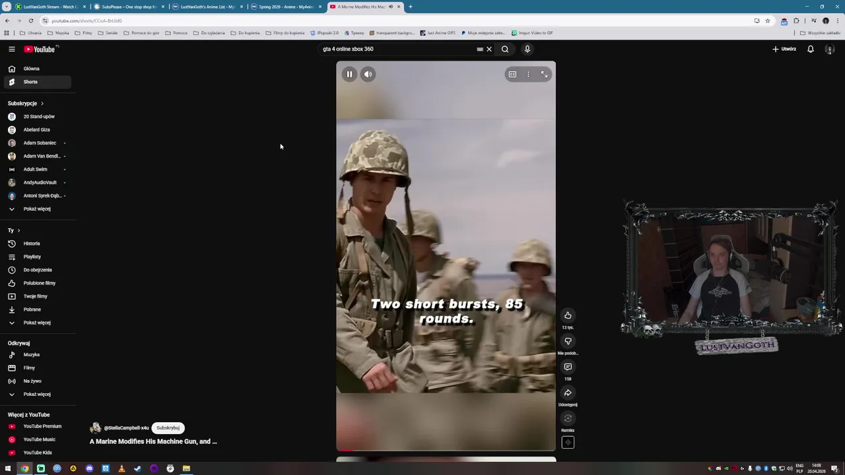Open the AndyAudioVault channel
This screenshot has width=845, height=475.
(37, 183)
